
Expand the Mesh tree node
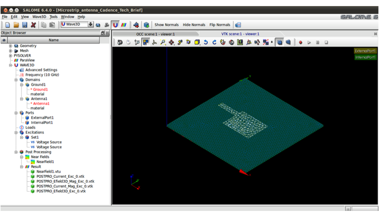[10, 51]
